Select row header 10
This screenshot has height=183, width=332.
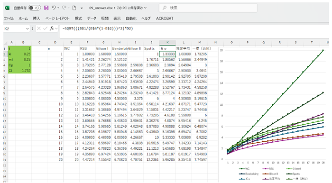click(5, 99)
